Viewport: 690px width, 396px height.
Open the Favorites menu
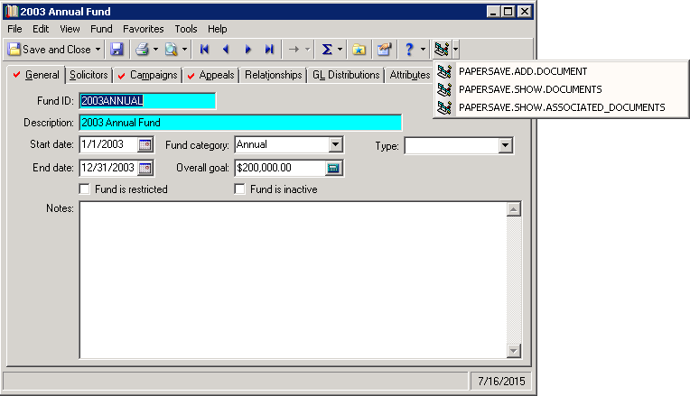coord(143,29)
